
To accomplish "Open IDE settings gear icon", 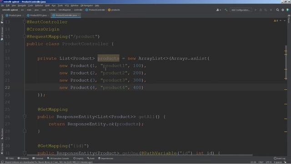I will coord(283,10).
